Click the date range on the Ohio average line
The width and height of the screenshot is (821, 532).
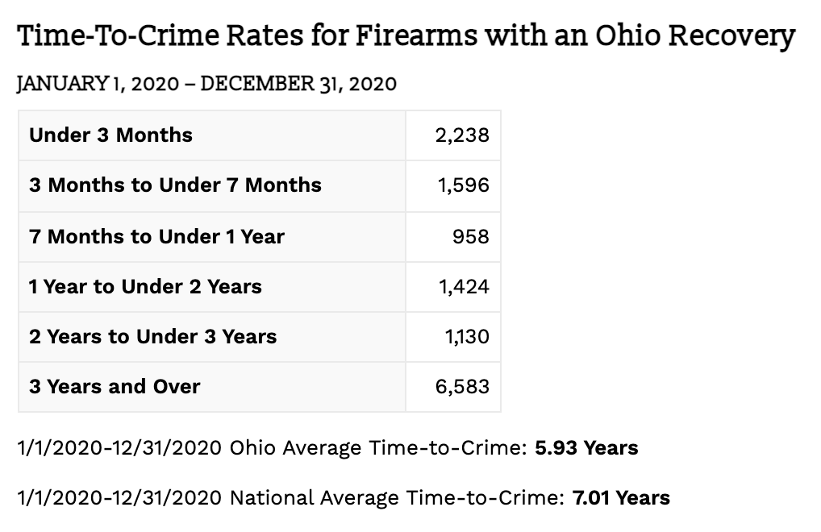click(x=119, y=448)
